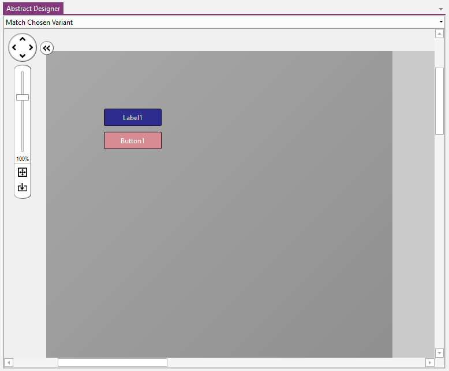
Task: Click the zoom slider handle
Action: tap(23, 98)
